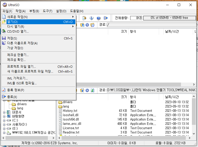Screen dimensions: 198x147
Task: Choose IML을 ISO로 컴파일... entry
Action: tap(38, 83)
